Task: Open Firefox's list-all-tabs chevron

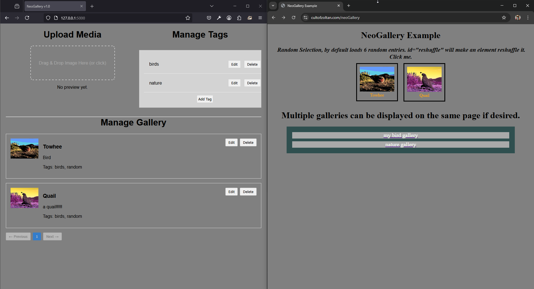Action: (x=212, y=6)
